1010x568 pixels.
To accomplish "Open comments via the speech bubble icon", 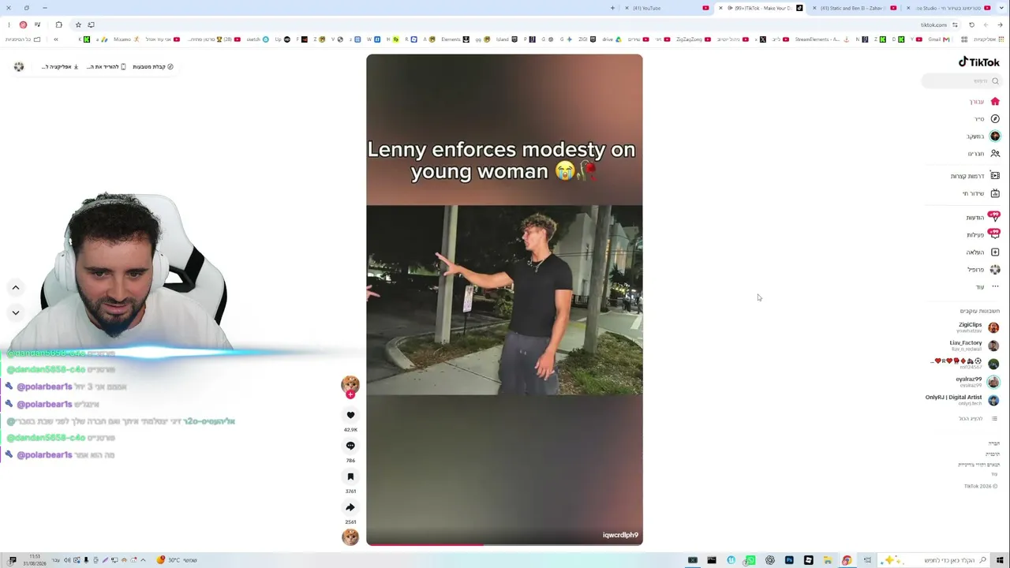I will pos(350,446).
